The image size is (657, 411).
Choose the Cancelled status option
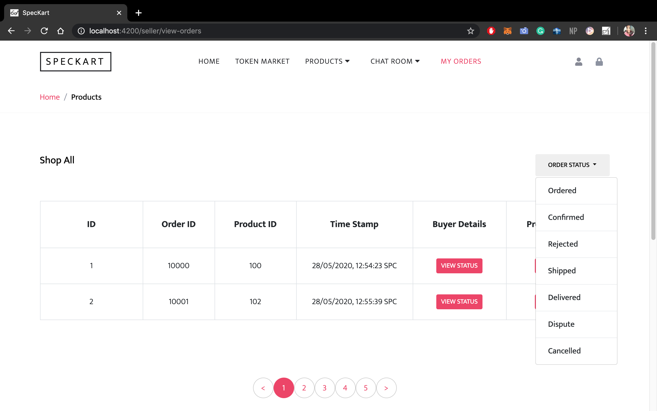564,351
